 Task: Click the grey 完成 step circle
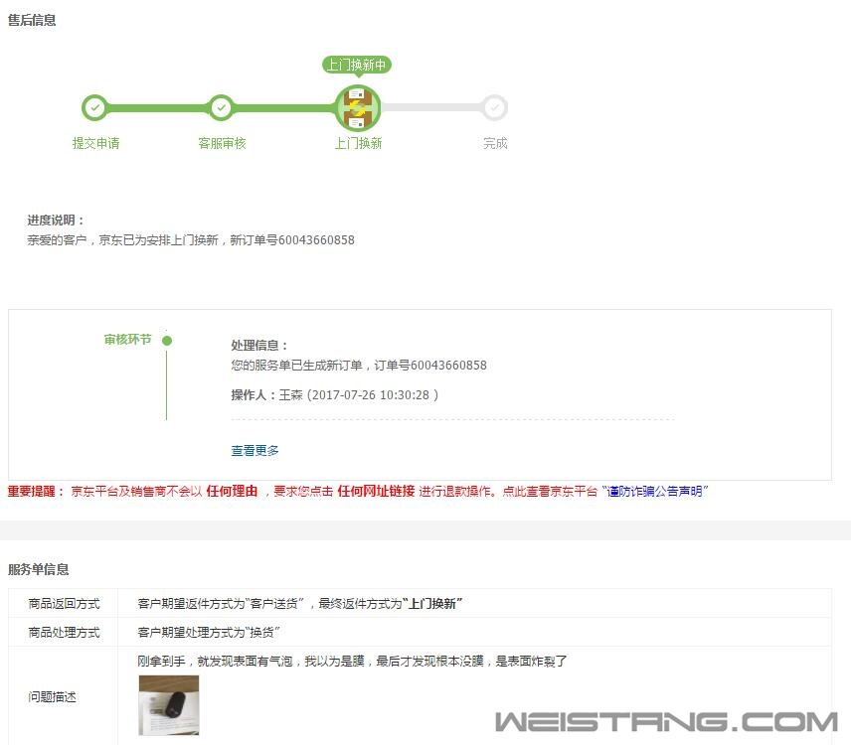(x=494, y=107)
